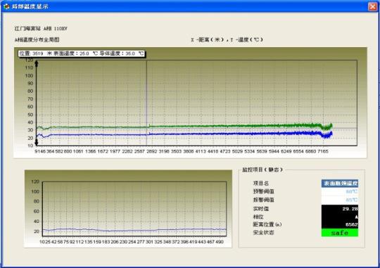The image size is (380, 268).
Task: Click the position and temperature tooltip readout
Action: click(x=82, y=53)
